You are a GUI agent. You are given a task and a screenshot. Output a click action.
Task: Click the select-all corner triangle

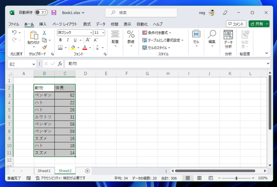coord(10,74)
